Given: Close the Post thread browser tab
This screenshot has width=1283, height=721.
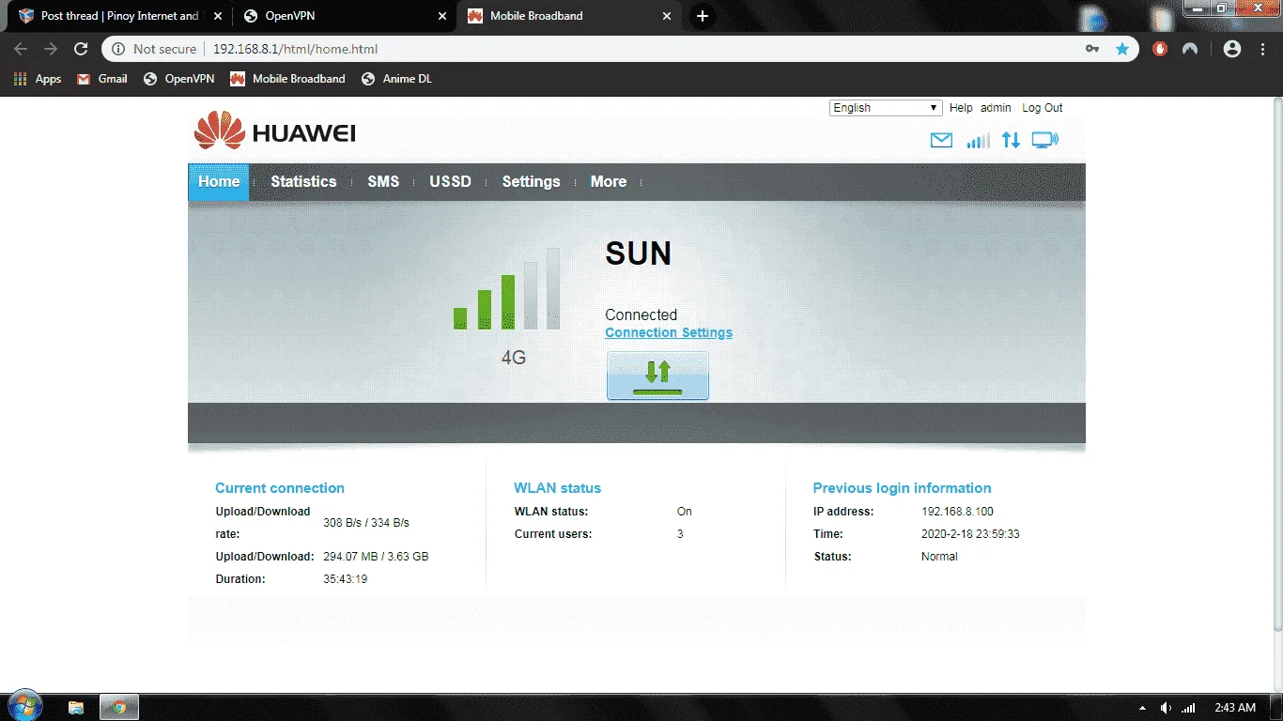Looking at the screenshot, I should [x=218, y=16].
